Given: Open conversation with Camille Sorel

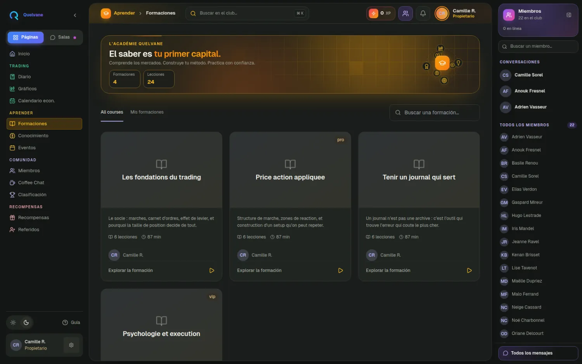Looking at the screenshot, I should pyautogui.click(x=538, y=75).
